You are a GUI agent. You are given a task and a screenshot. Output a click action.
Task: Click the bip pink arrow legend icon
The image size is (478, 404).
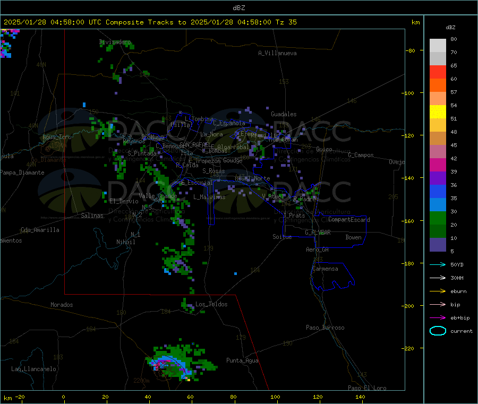click(x=438, y=304)
